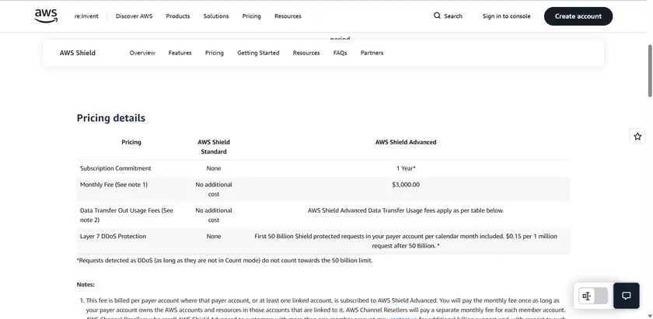Click the Subscription Commitment row label
Image resolution: width=653 pixels, height=319 pixels.
pyautogui.click(x=115, y=168)
